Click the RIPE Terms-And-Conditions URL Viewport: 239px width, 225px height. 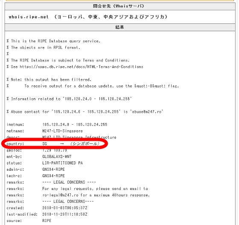[x=82, y=67]
